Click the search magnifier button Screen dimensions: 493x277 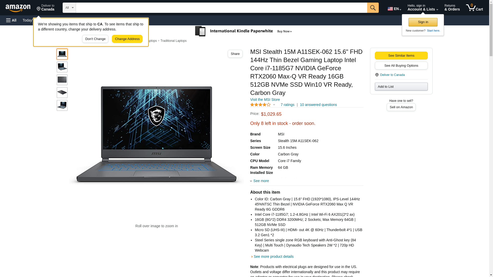pos(373,8)
